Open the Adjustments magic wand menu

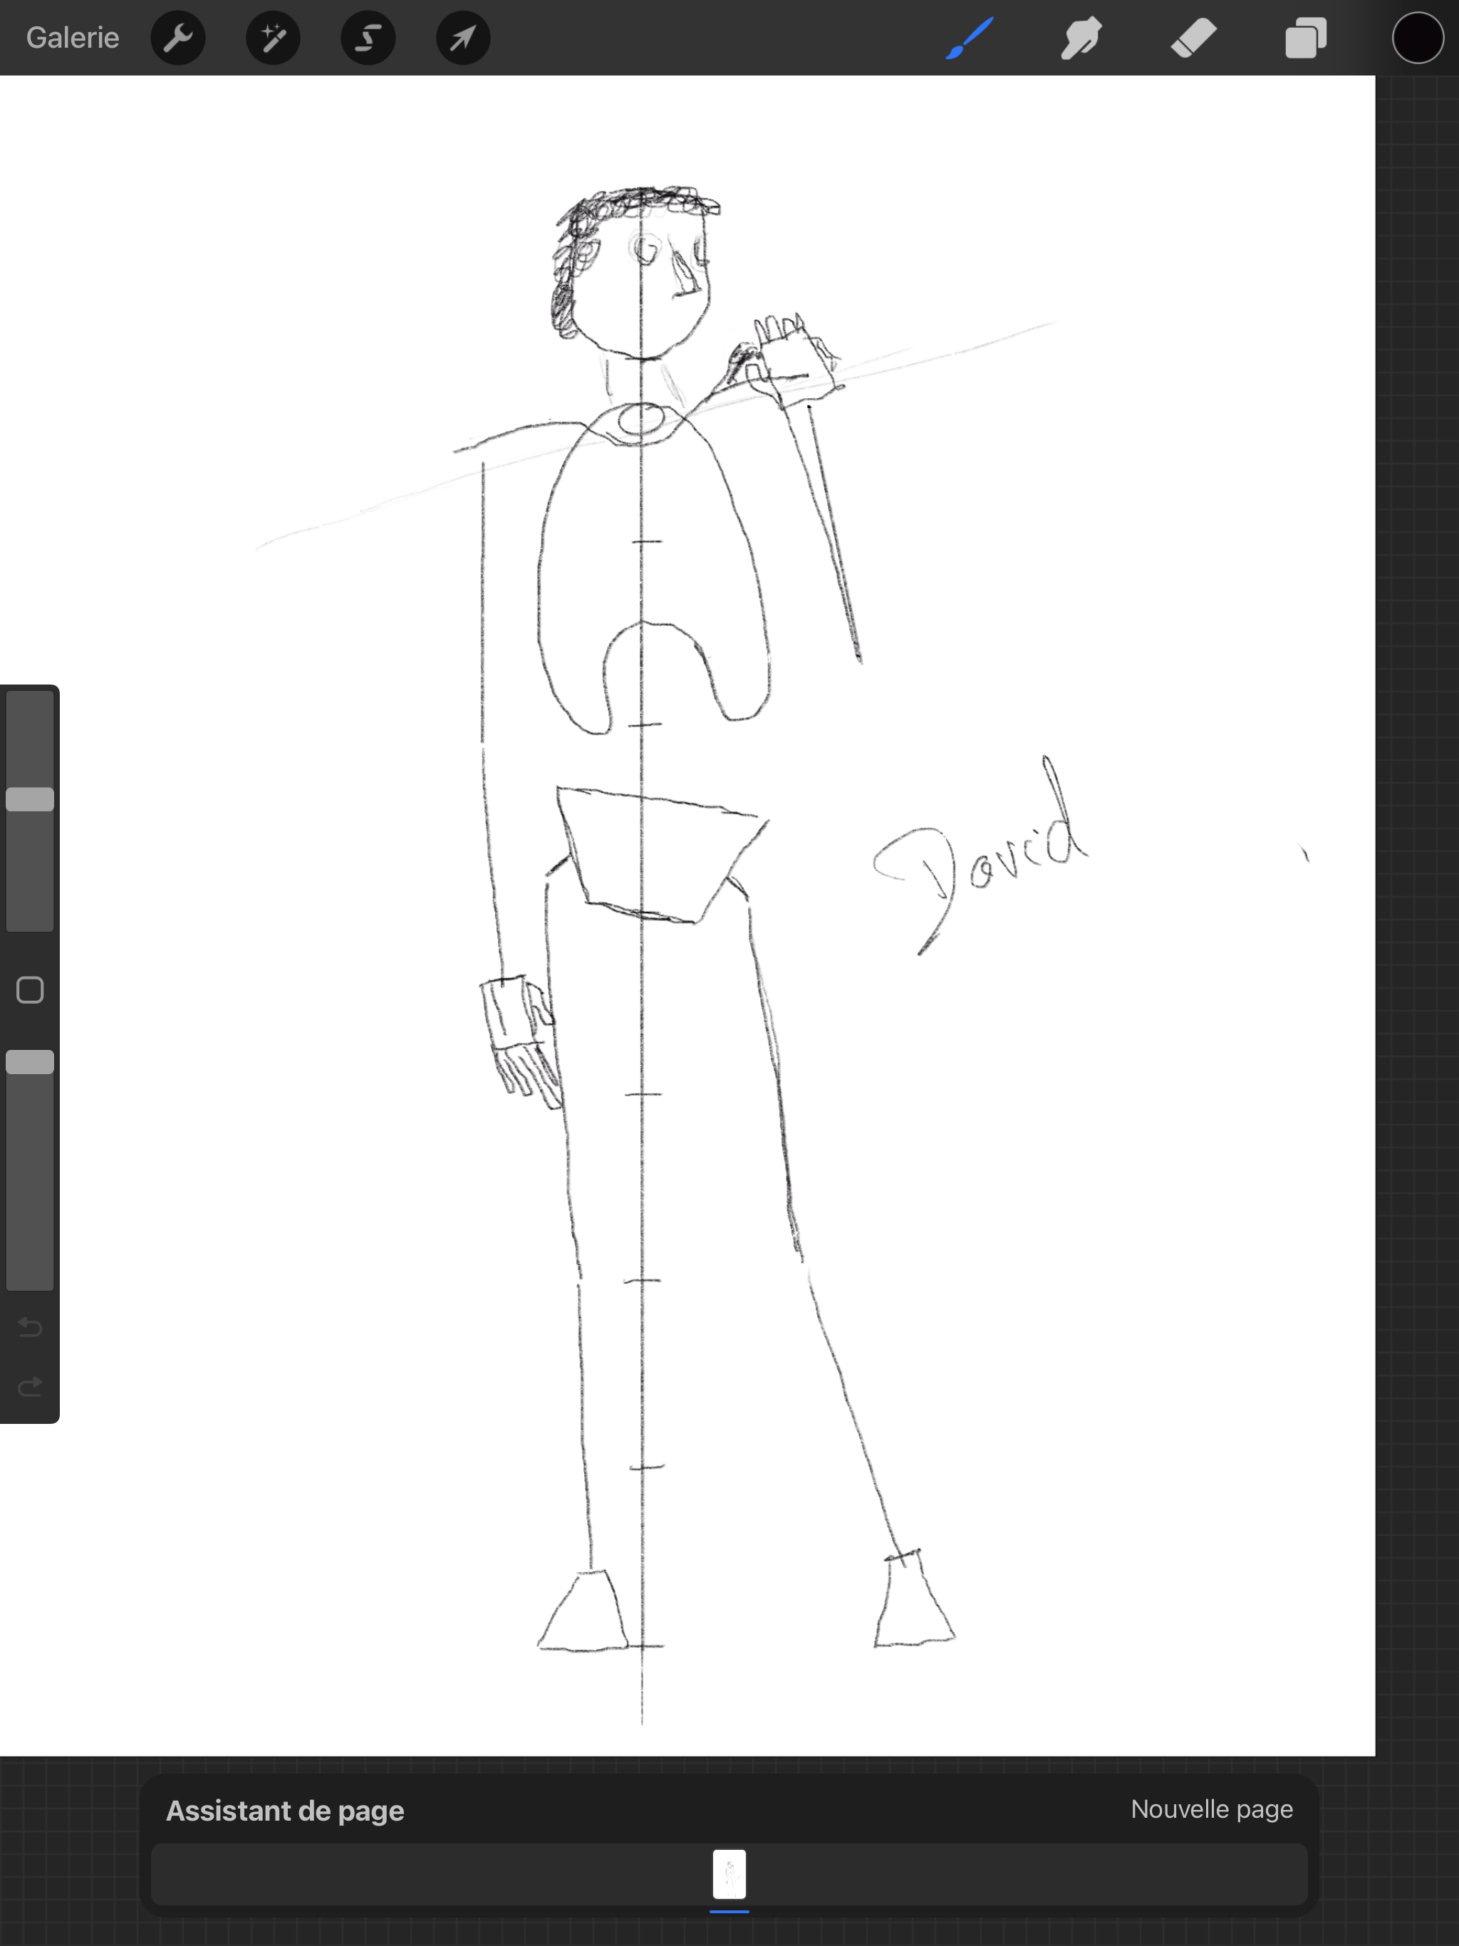pos(273,38)
